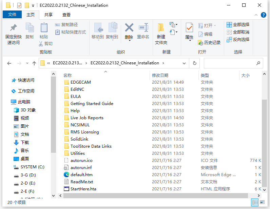Select 3-G (D:) drive in sidebar

(25, 175)
